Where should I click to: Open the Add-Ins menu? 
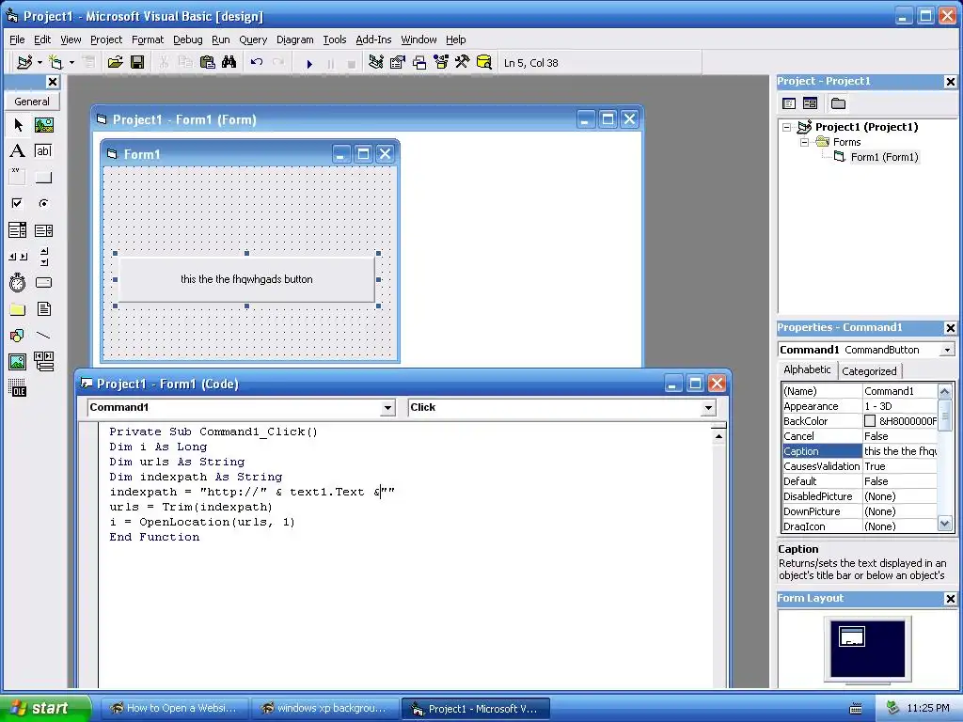[x=373, y=39]
